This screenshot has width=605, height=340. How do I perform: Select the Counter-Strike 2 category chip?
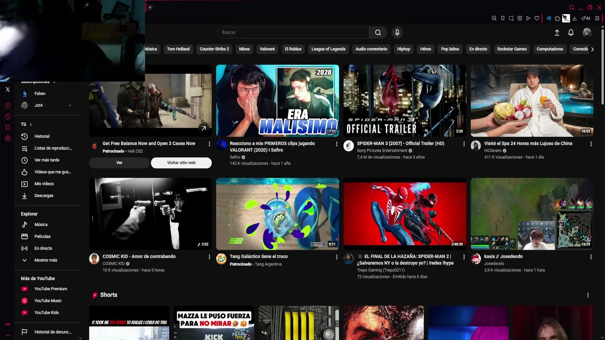pyautogui.click(x=214, y=49)
